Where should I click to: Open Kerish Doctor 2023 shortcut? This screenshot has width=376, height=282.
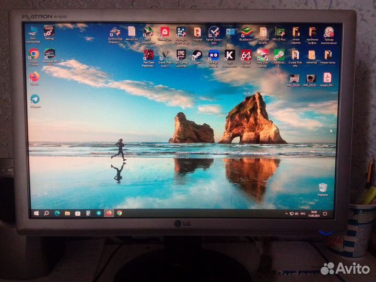click(x=214, y=32)
